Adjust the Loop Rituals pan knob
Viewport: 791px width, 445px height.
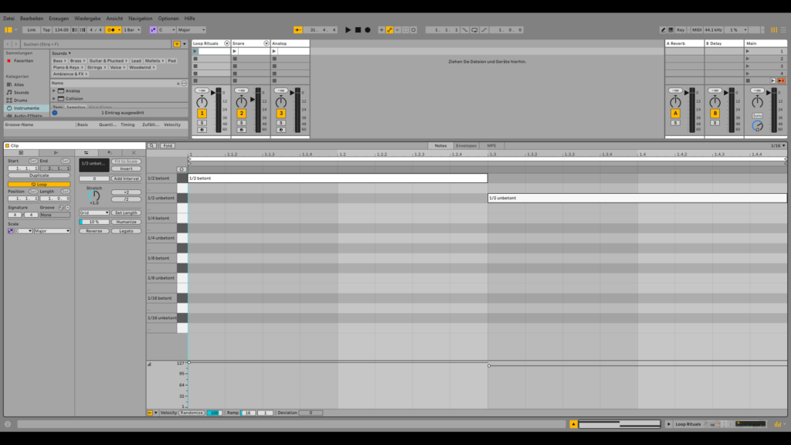(202, 101)
